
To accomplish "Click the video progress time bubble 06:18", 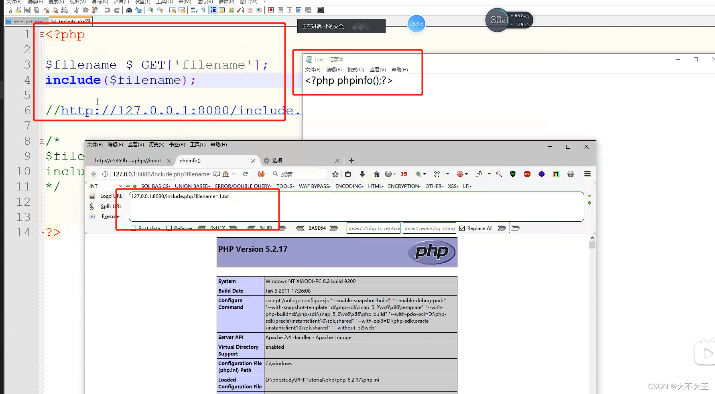I will pyautogui.click(x=416, y=24).
